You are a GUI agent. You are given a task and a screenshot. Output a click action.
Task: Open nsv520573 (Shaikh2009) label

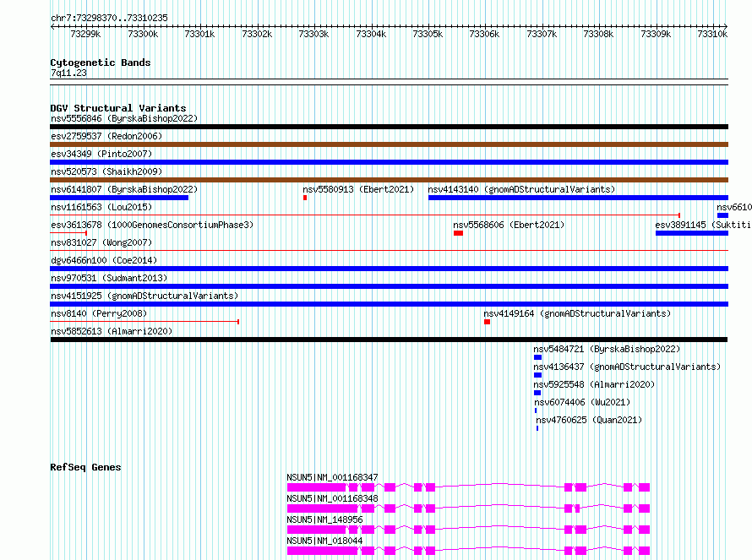106,171
